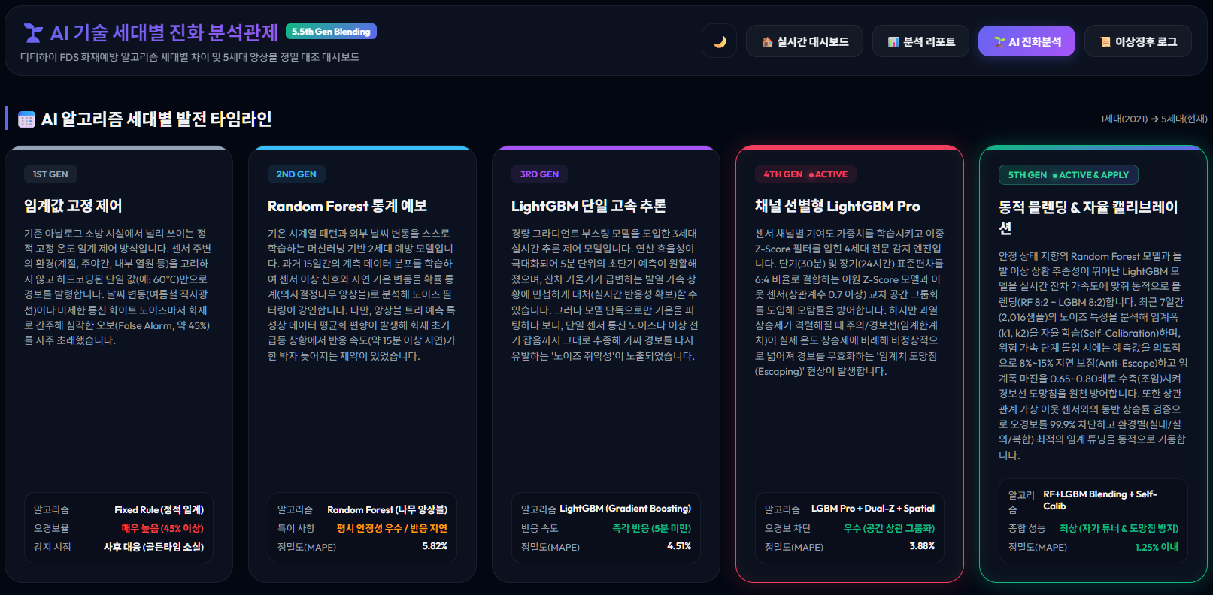Screen dimensions: 1213x595
Task: Click the LightGBM 3세대 stats box showing 4.51%
Action: (x=606, y=527)
